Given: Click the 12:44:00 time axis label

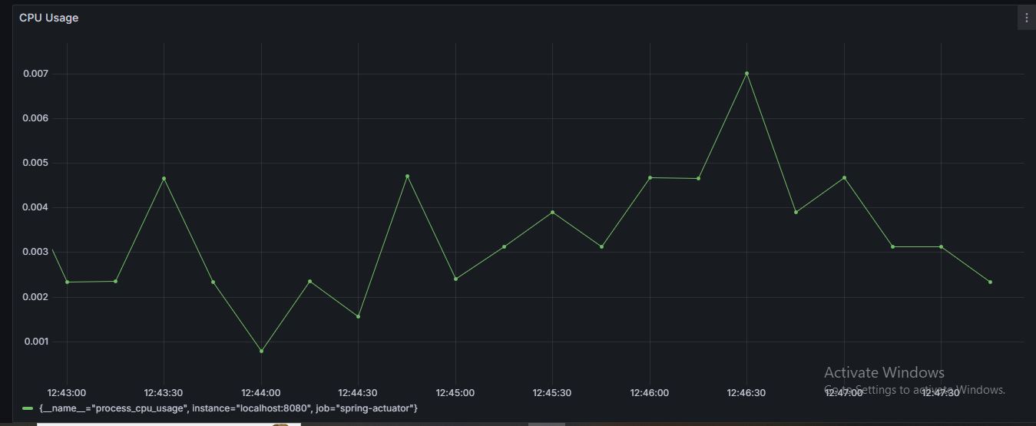Looking at the screenshot, I should coord(261,392).
